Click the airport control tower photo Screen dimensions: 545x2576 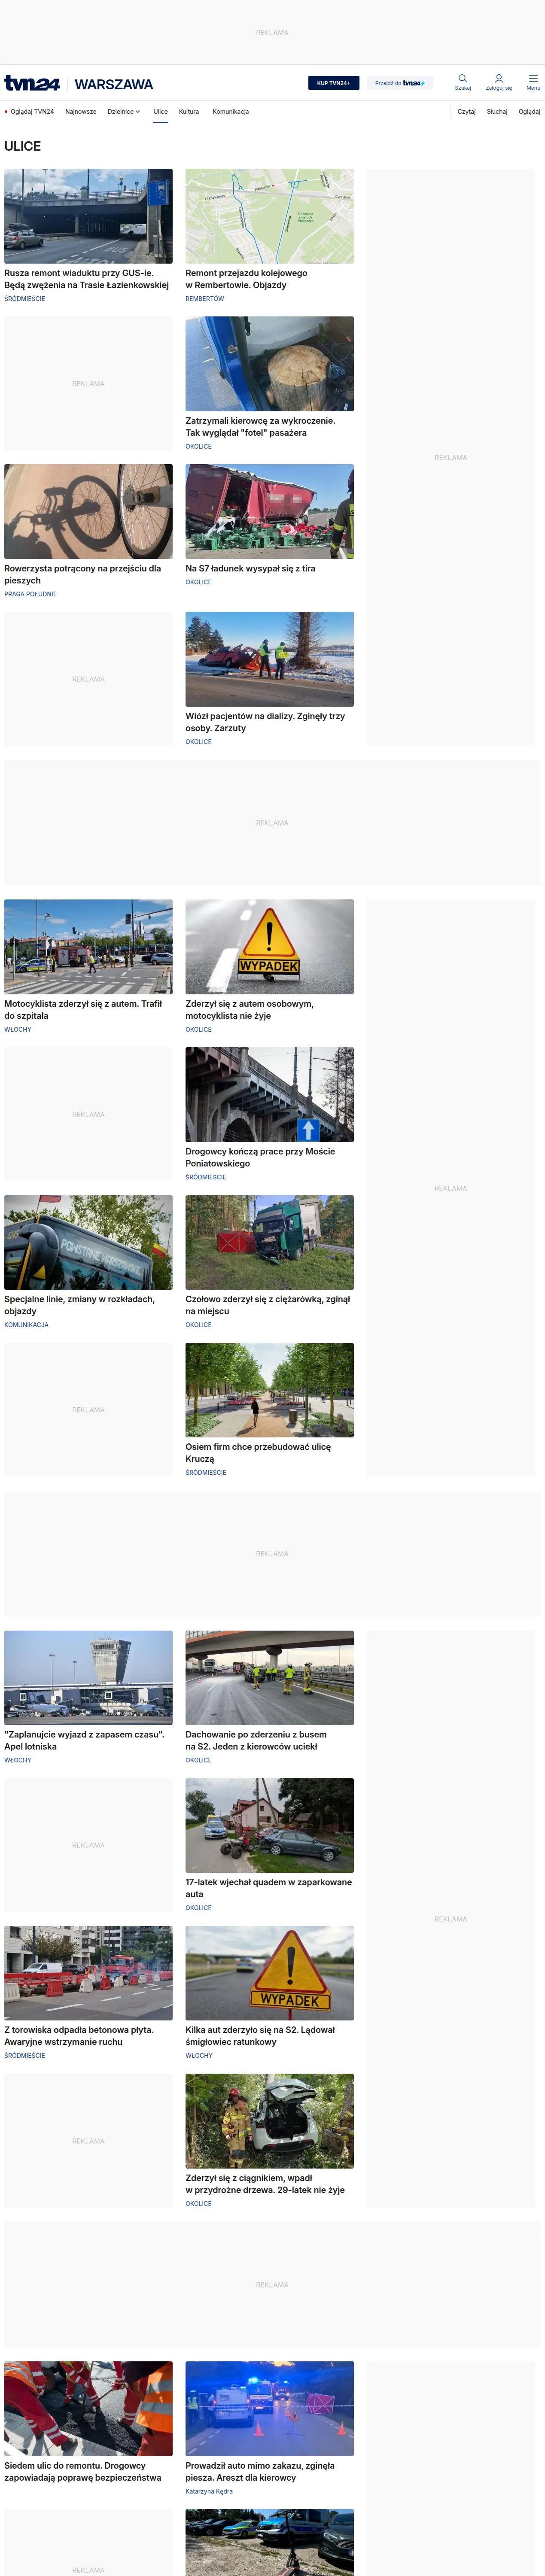click(88, 1678)
